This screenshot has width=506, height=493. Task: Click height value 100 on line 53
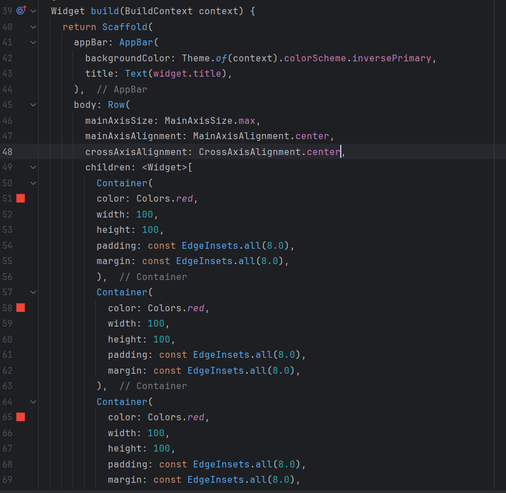[150, 229]
